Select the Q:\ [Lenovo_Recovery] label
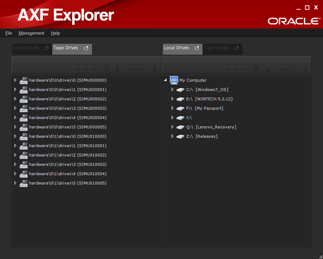Screen dimensions: 323x259 tap(211, 127)
